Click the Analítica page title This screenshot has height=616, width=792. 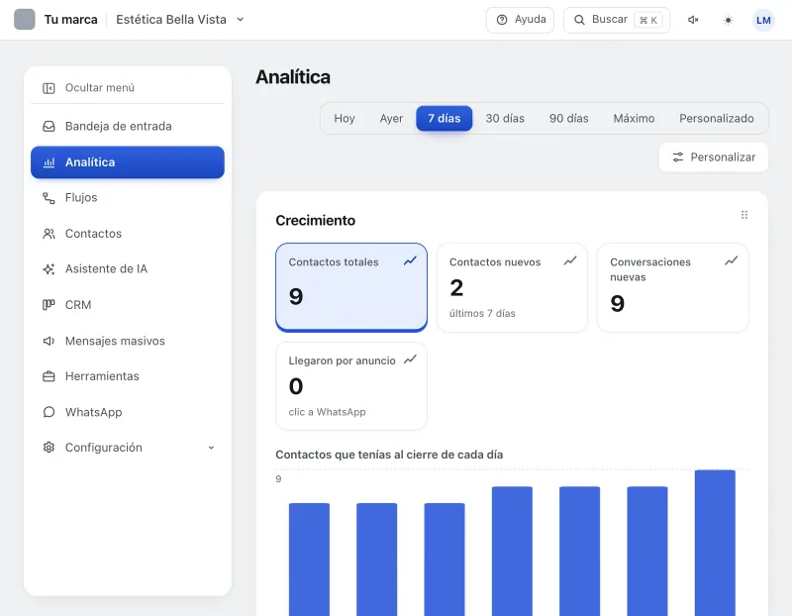point(293,77)
